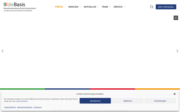Click the Cookie-Zustimmung verwalten heading

pyautogui.click(x=90, y=94)
